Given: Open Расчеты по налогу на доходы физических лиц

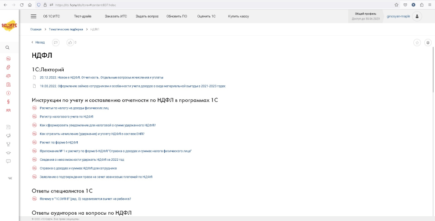Looking at the screenshot, I should tap(74, 108).
